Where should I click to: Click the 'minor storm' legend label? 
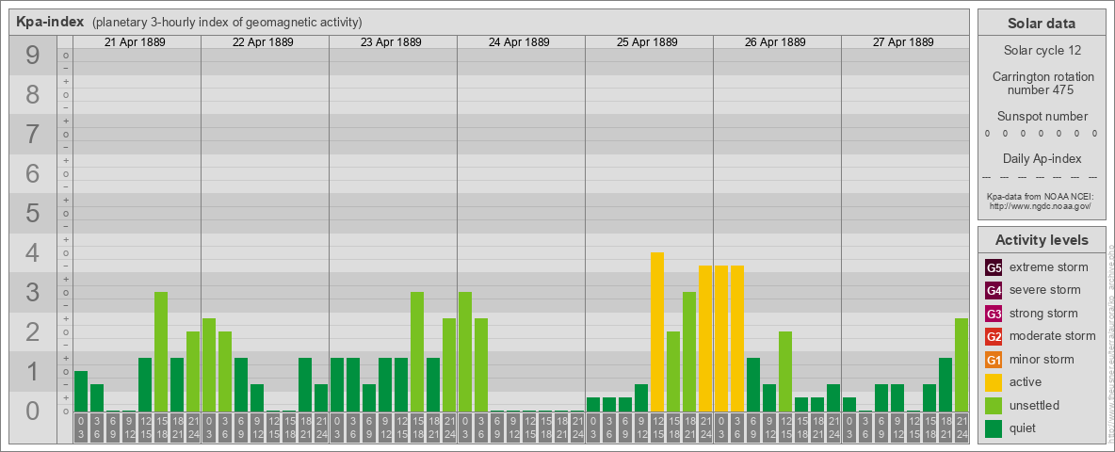click(1042, 359)
